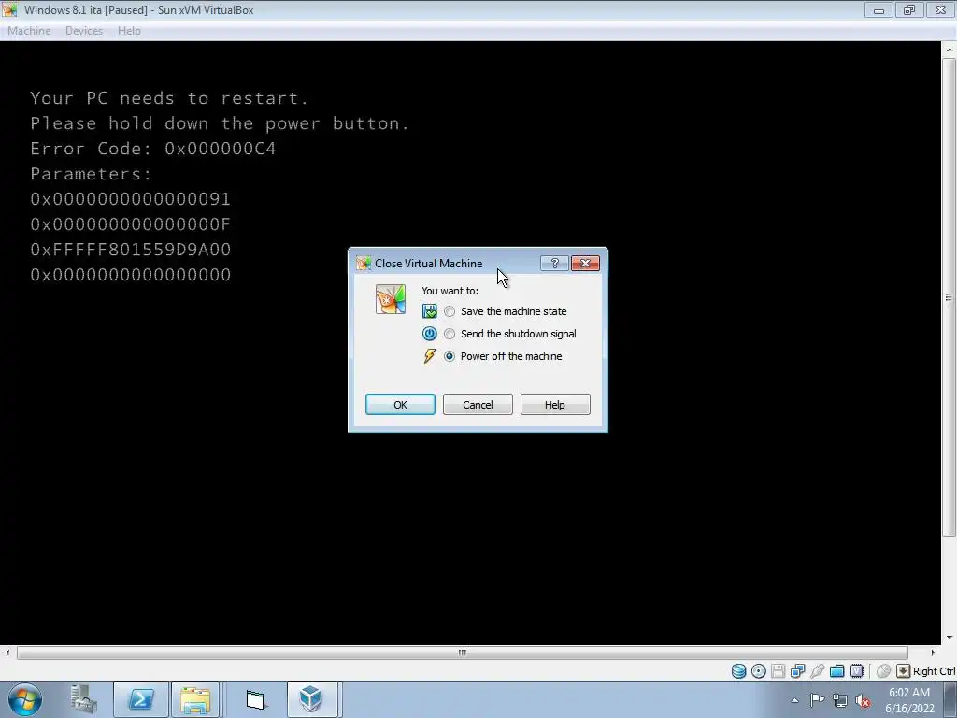The height and width of the screenshot is (718, 957).
Task: Open Server Manager from the taskbar
Action: [83, 699]
